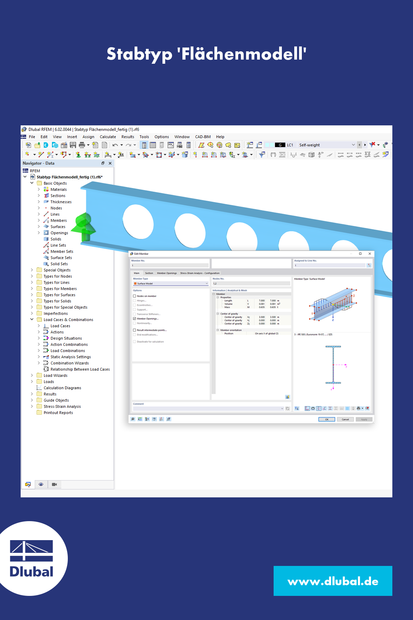Click the comment library icon next to Comment field
The height and width of the screenshot is (620, 413).
click(x=287, y=409)
